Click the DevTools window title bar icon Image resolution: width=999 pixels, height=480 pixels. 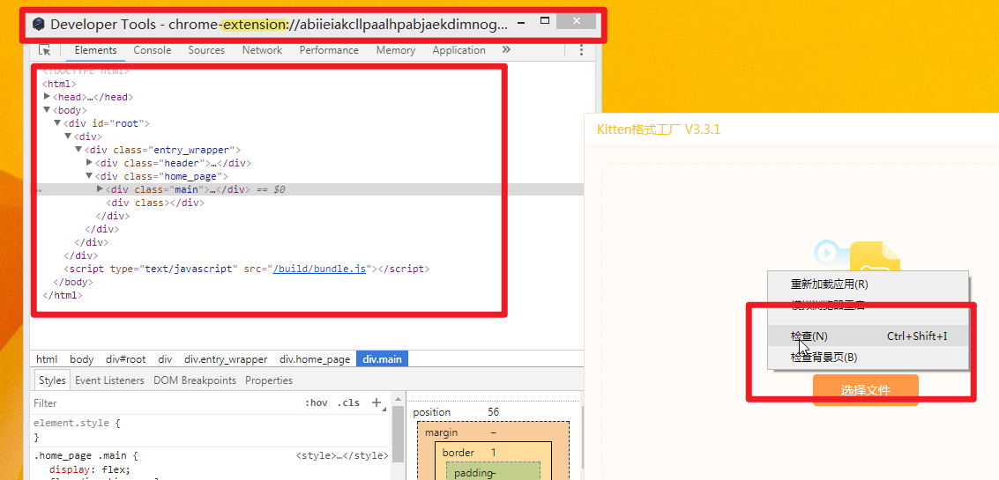point(38,25)
